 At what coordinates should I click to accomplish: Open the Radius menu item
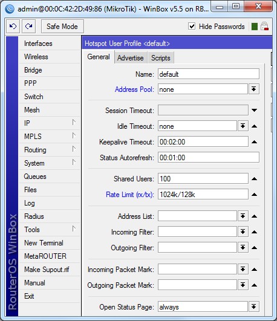(x=49, y=216)
